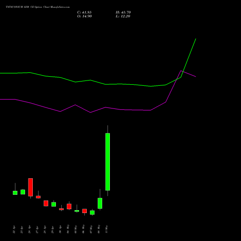Click the 27 Apr date label
241x241 pixels.
point(37,229)
